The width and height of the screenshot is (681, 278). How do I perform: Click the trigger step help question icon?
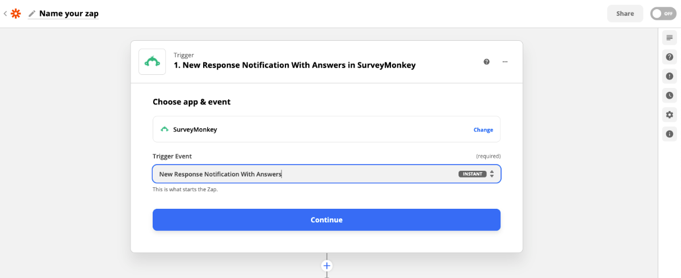coord(486,62)
